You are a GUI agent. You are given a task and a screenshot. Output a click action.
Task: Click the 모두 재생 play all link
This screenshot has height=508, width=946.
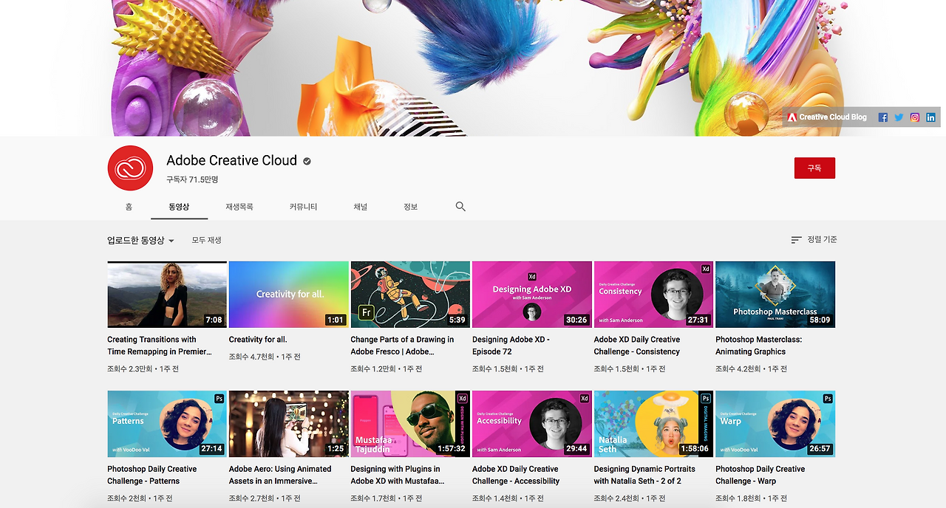(207, 240)
